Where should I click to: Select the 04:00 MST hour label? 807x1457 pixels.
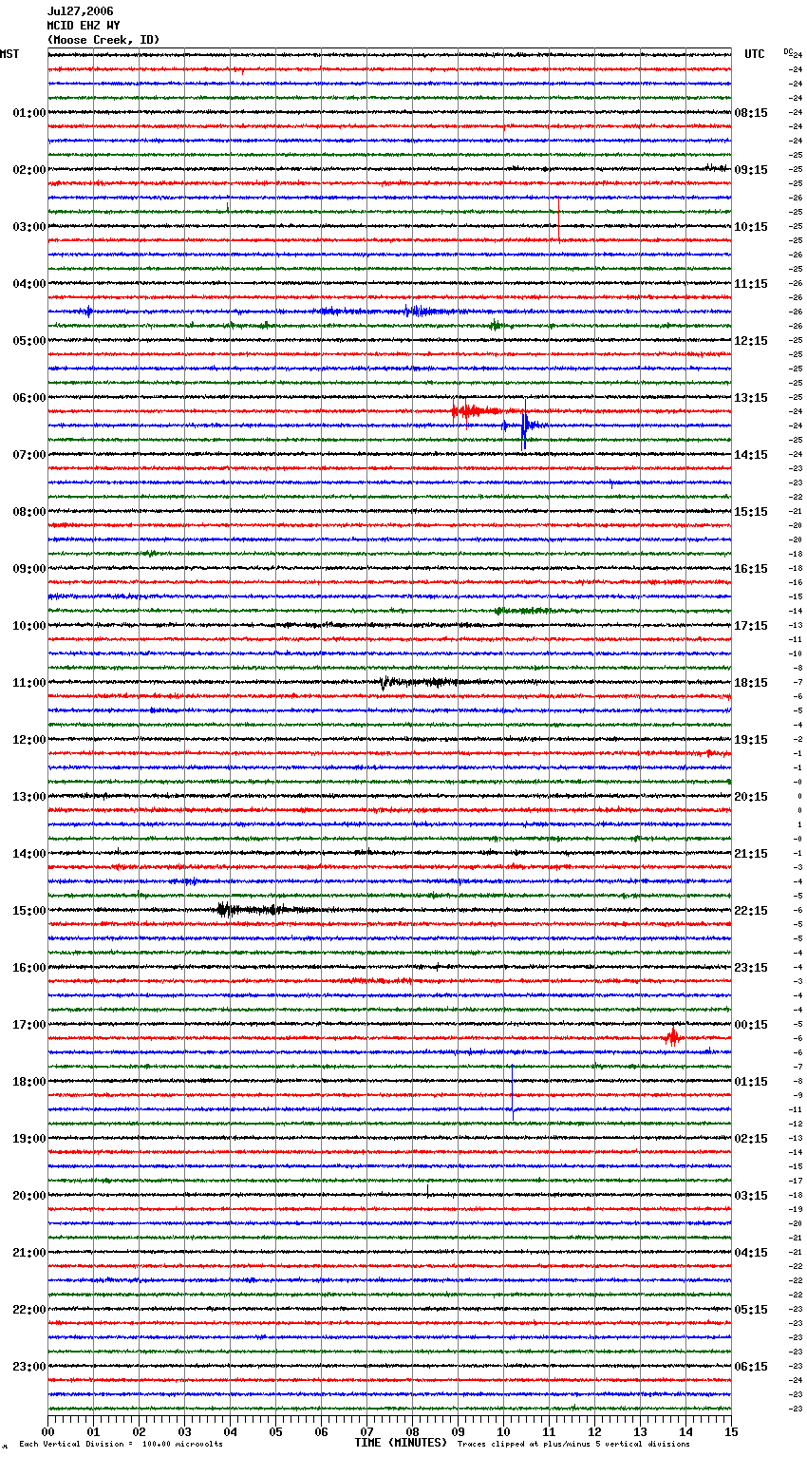click(x=28, y=284)
